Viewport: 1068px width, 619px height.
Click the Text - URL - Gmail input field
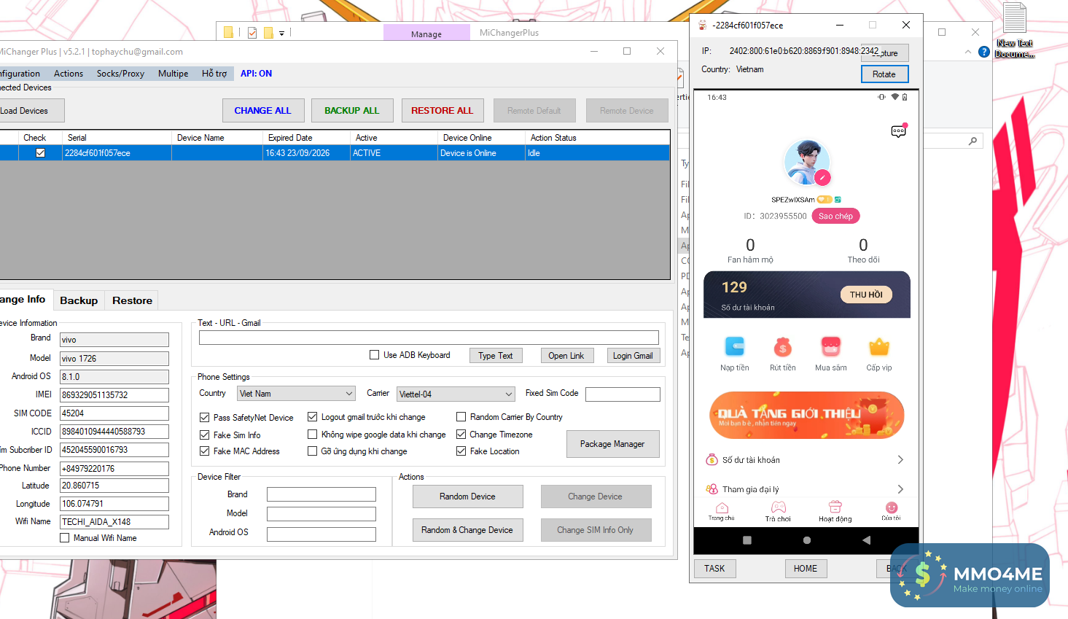pos(429,338)
